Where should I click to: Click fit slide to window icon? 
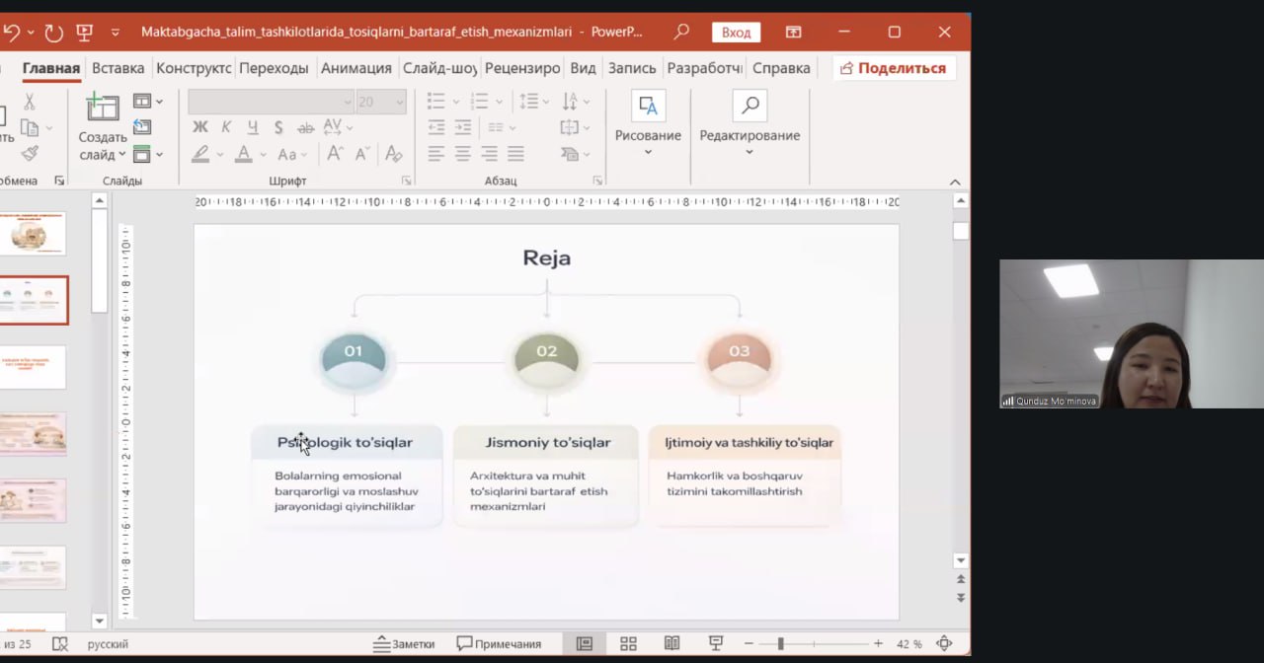[944, 643]
